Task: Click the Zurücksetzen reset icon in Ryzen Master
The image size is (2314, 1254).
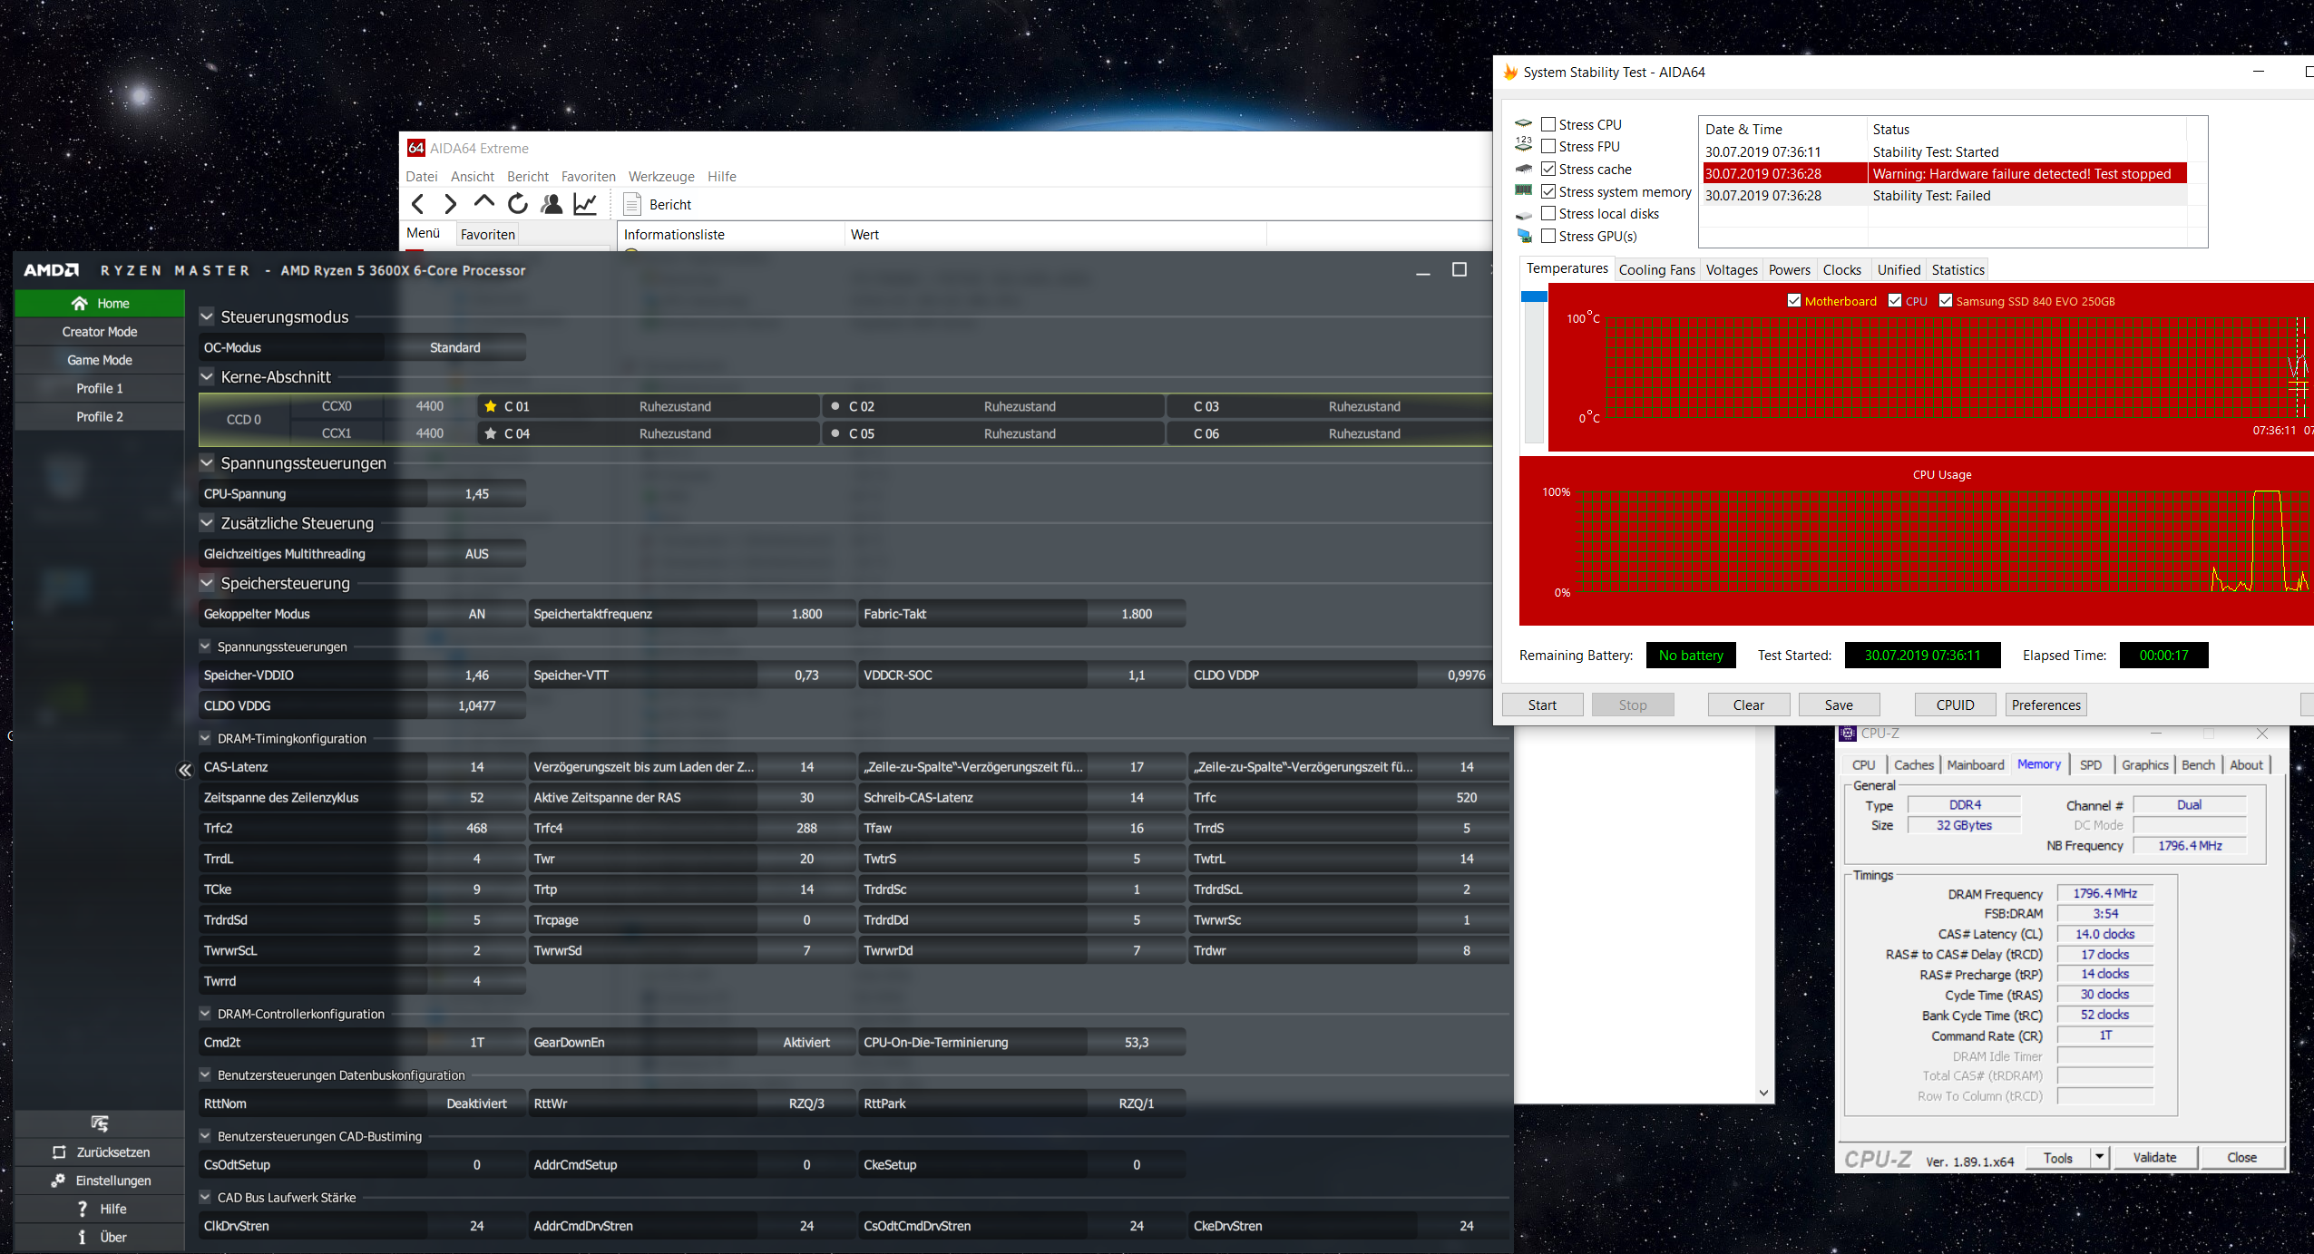Action: 60,1152
